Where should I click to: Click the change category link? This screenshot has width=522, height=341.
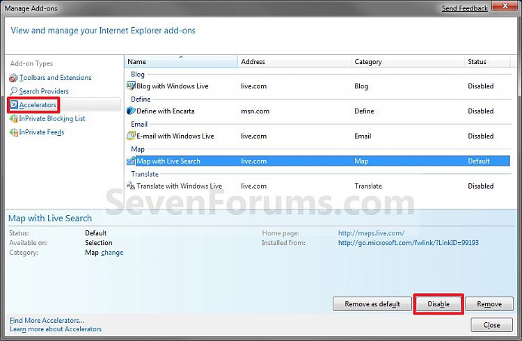pos(112,253)
